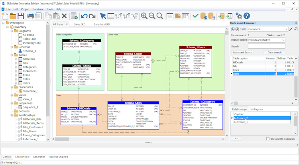Create a new project with the New icon

pos(5,16)
